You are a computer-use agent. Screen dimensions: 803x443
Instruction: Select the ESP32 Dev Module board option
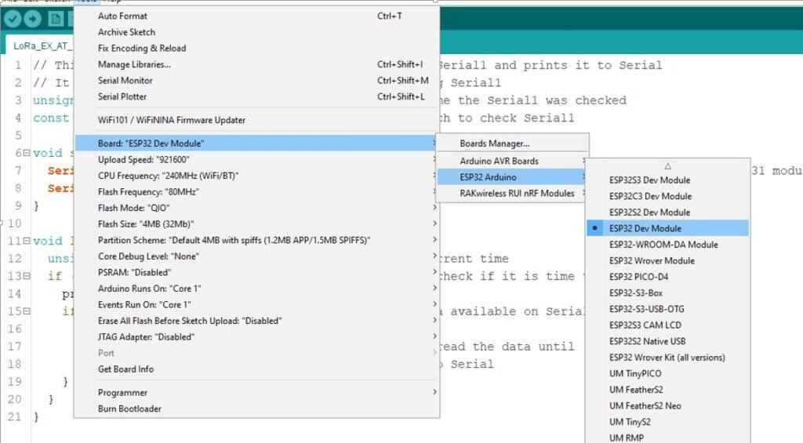pos(645,228)
